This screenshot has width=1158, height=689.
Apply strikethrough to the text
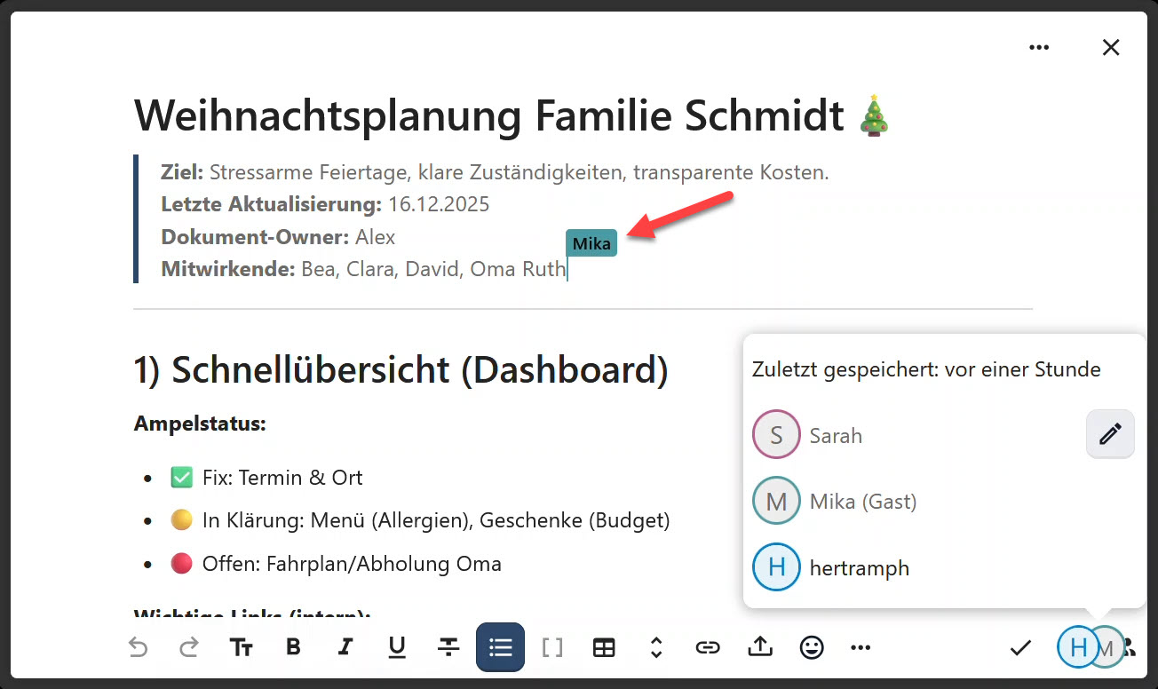click(x=448, y=647)
